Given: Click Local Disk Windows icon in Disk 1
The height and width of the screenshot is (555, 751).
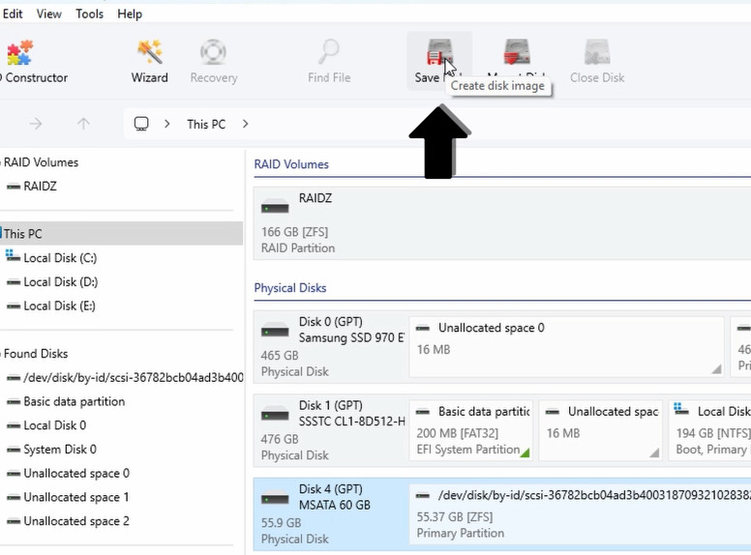Looking at the screenshot, I should 681,410.
